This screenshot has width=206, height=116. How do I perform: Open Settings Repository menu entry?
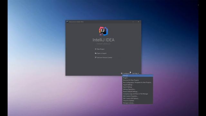(138, 89)
